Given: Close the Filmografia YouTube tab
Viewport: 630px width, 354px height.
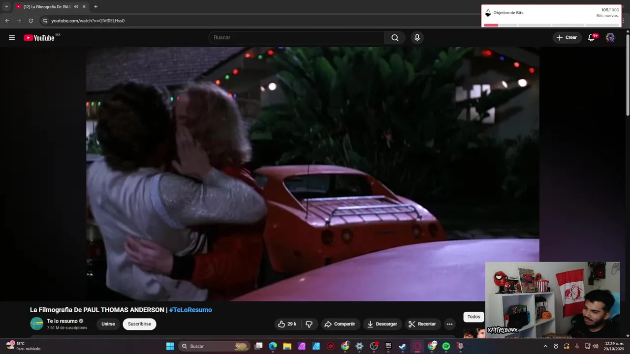Looking at the screenshot, I should click(x=84, y=7).
